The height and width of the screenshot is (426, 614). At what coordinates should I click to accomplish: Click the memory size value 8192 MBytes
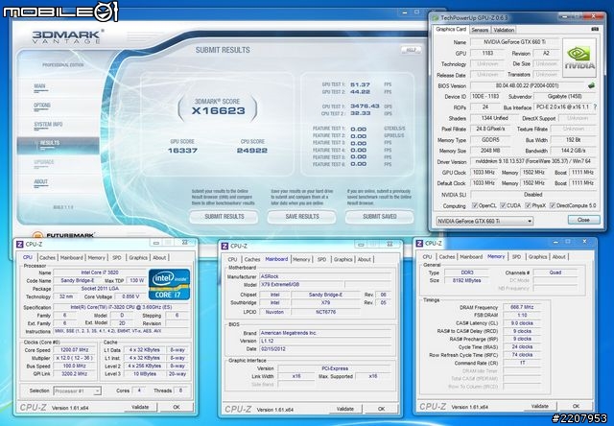point(466,281)
